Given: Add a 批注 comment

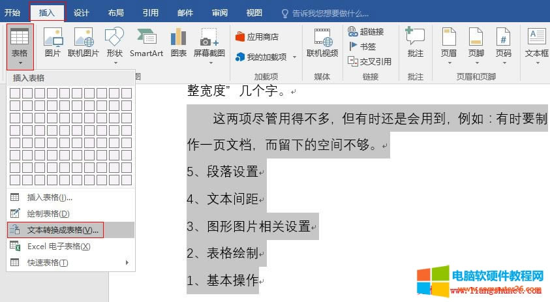Looking at the screenshot, I should point(416,42).
